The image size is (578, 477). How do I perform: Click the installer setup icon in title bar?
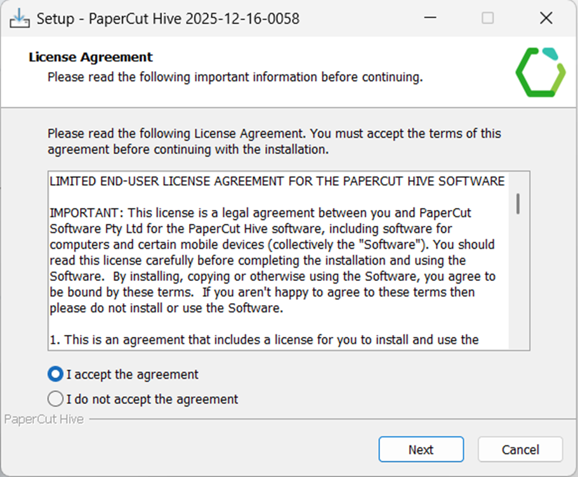pyautogui.click(x=19, y=18)
